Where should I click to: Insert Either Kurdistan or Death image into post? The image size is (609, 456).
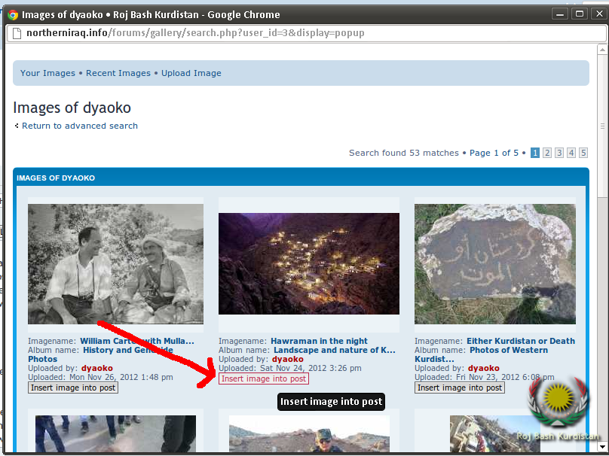[x=460, y=388]
